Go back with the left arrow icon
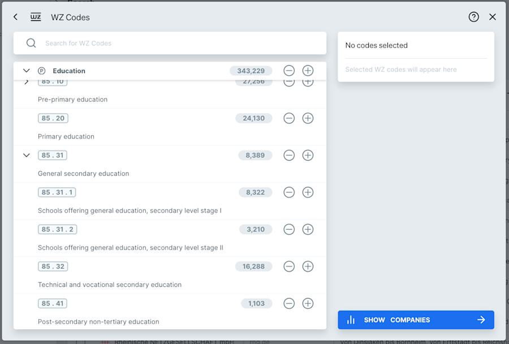 click(x=16, y=17)
